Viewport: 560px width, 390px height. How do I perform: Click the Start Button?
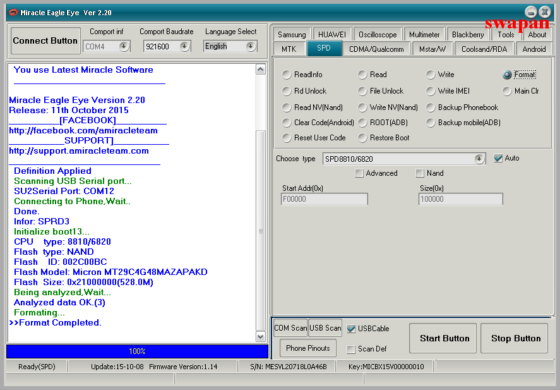[x=443, y=338]
